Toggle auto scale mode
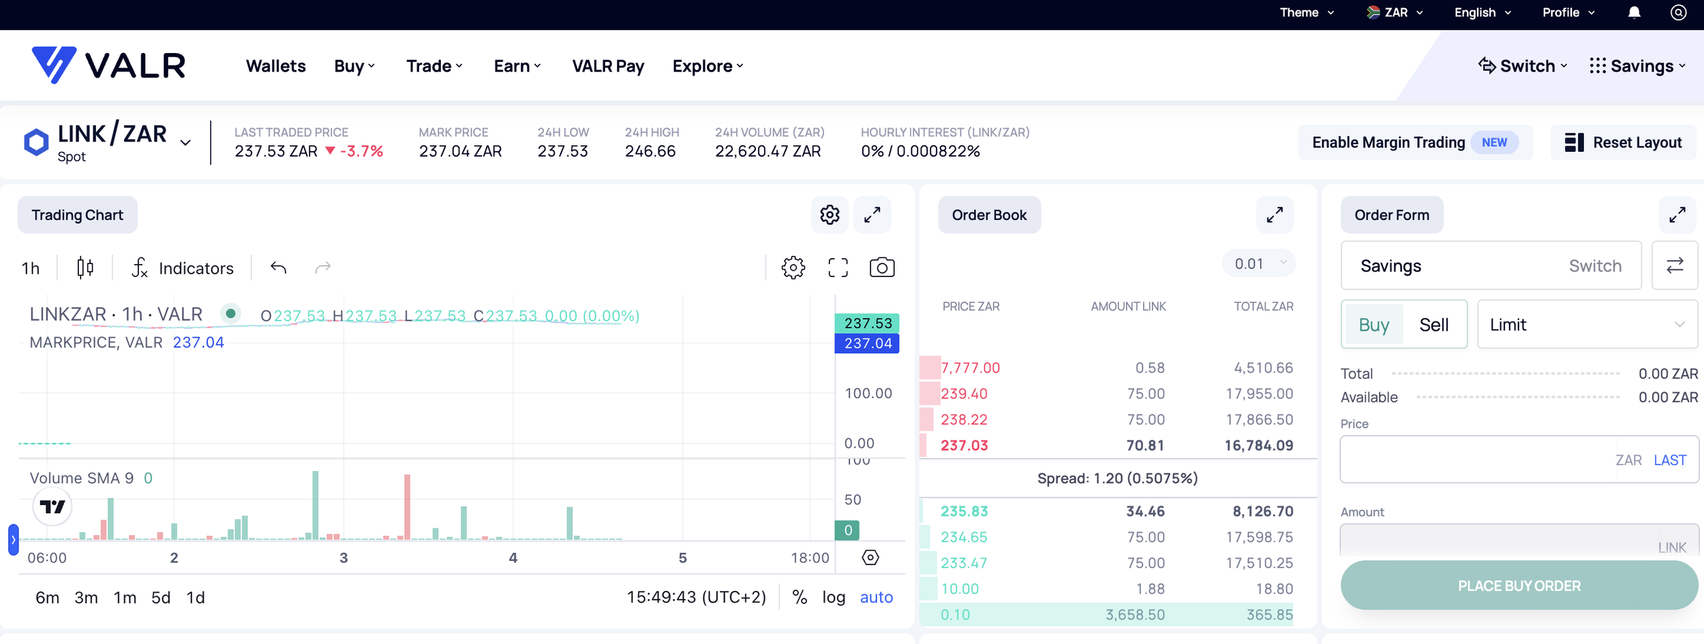 coord(877,597)
